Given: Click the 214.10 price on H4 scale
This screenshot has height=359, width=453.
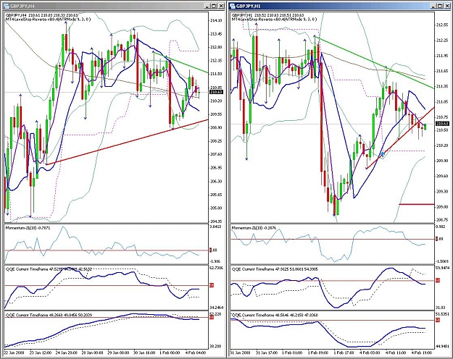Looking at the screenshot, I should 217,20.
